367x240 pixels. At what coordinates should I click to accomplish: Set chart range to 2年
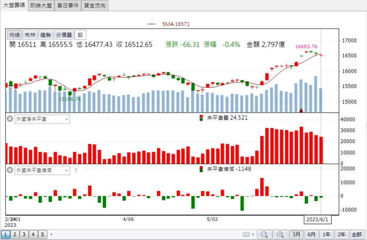(x=342, y=234)
